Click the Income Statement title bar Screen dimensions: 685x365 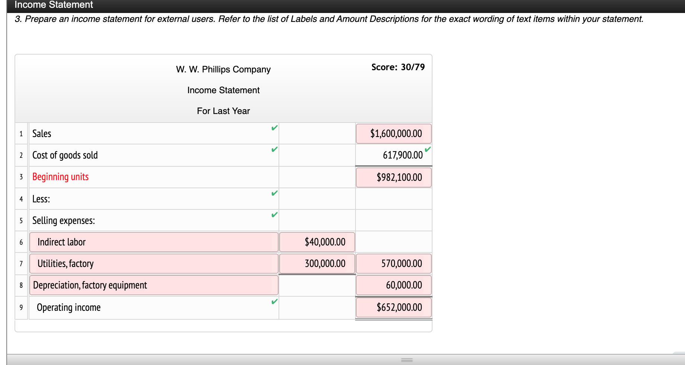pos(52,5)
